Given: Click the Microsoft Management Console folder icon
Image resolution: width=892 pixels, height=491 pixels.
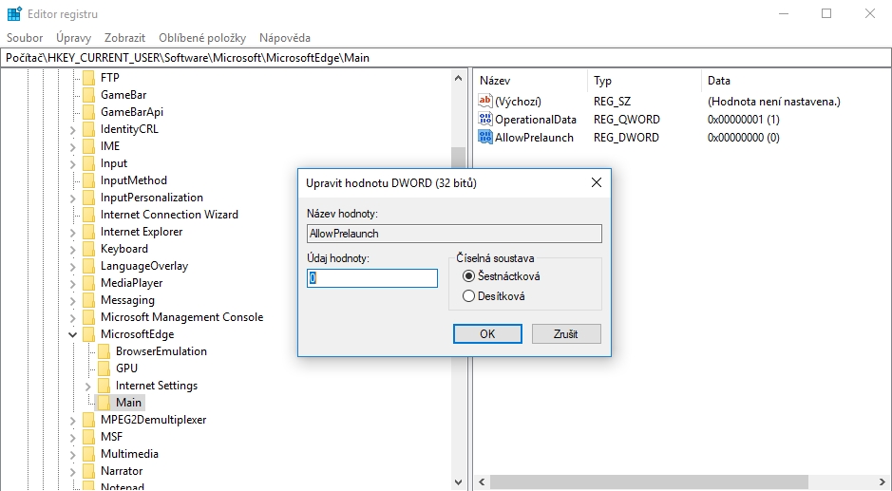Looking at the screenshot, I should pos(88,317).
